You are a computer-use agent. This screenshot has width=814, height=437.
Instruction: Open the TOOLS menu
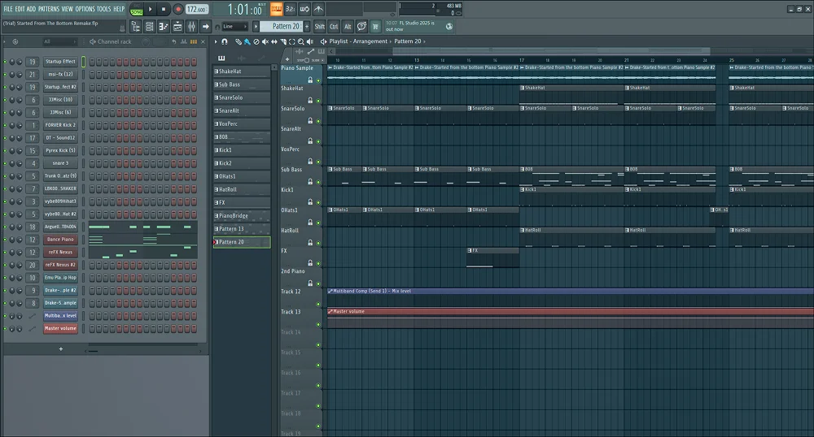pos(104,9)
